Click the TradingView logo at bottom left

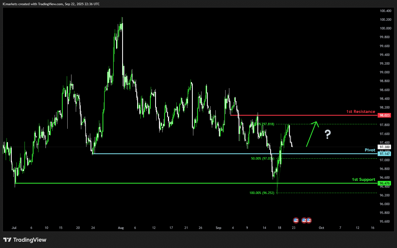[x=25, y=240]
